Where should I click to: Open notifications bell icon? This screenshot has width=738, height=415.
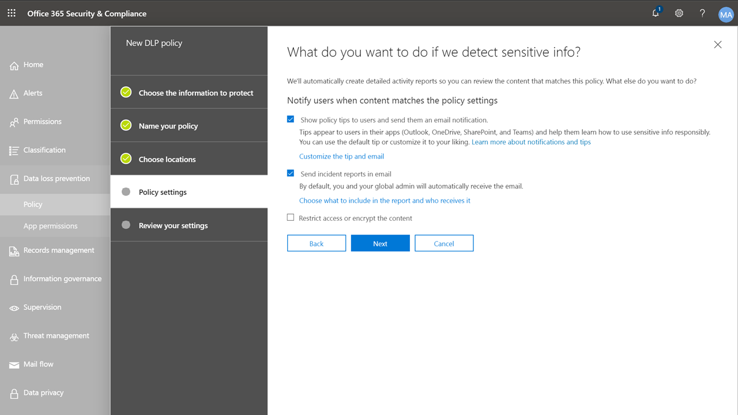(656, 13)
